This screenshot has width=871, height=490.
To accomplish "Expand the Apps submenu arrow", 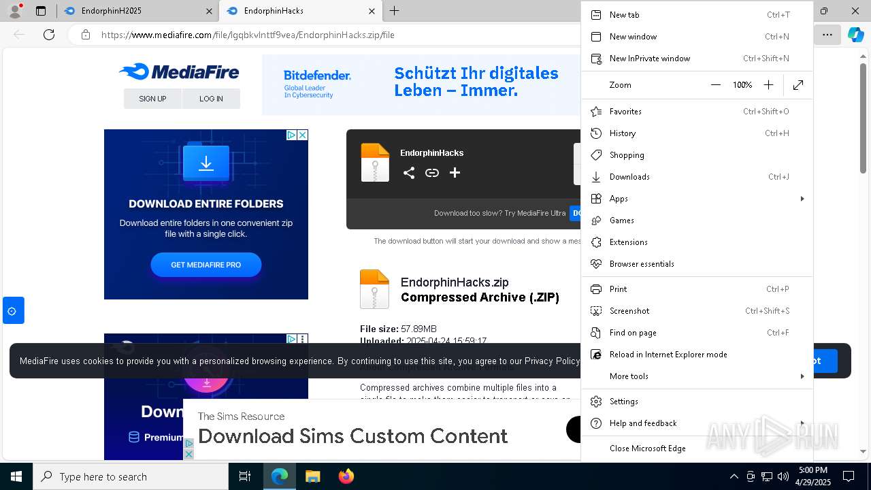I will [x=802, y=199].
